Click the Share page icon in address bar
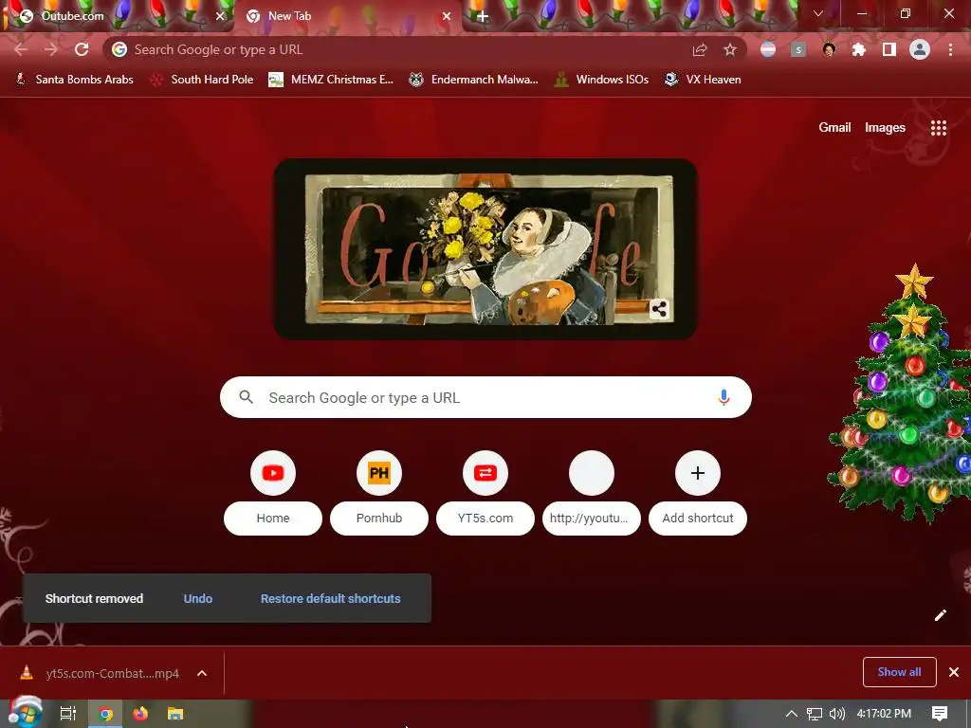This screenshot has width=971, height=728. click(700, 49)
